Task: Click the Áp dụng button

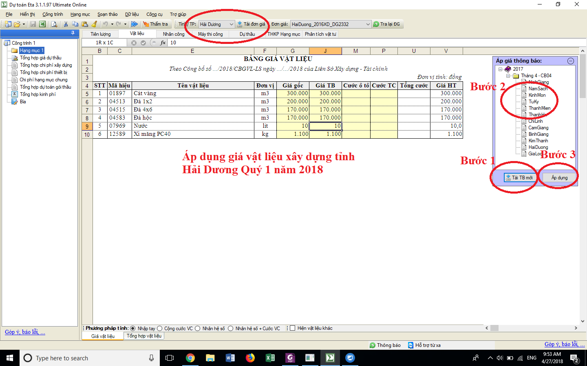Action: tap(559, 178)
